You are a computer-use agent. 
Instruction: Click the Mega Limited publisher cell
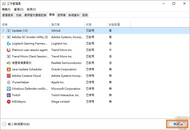coord(60,102)
